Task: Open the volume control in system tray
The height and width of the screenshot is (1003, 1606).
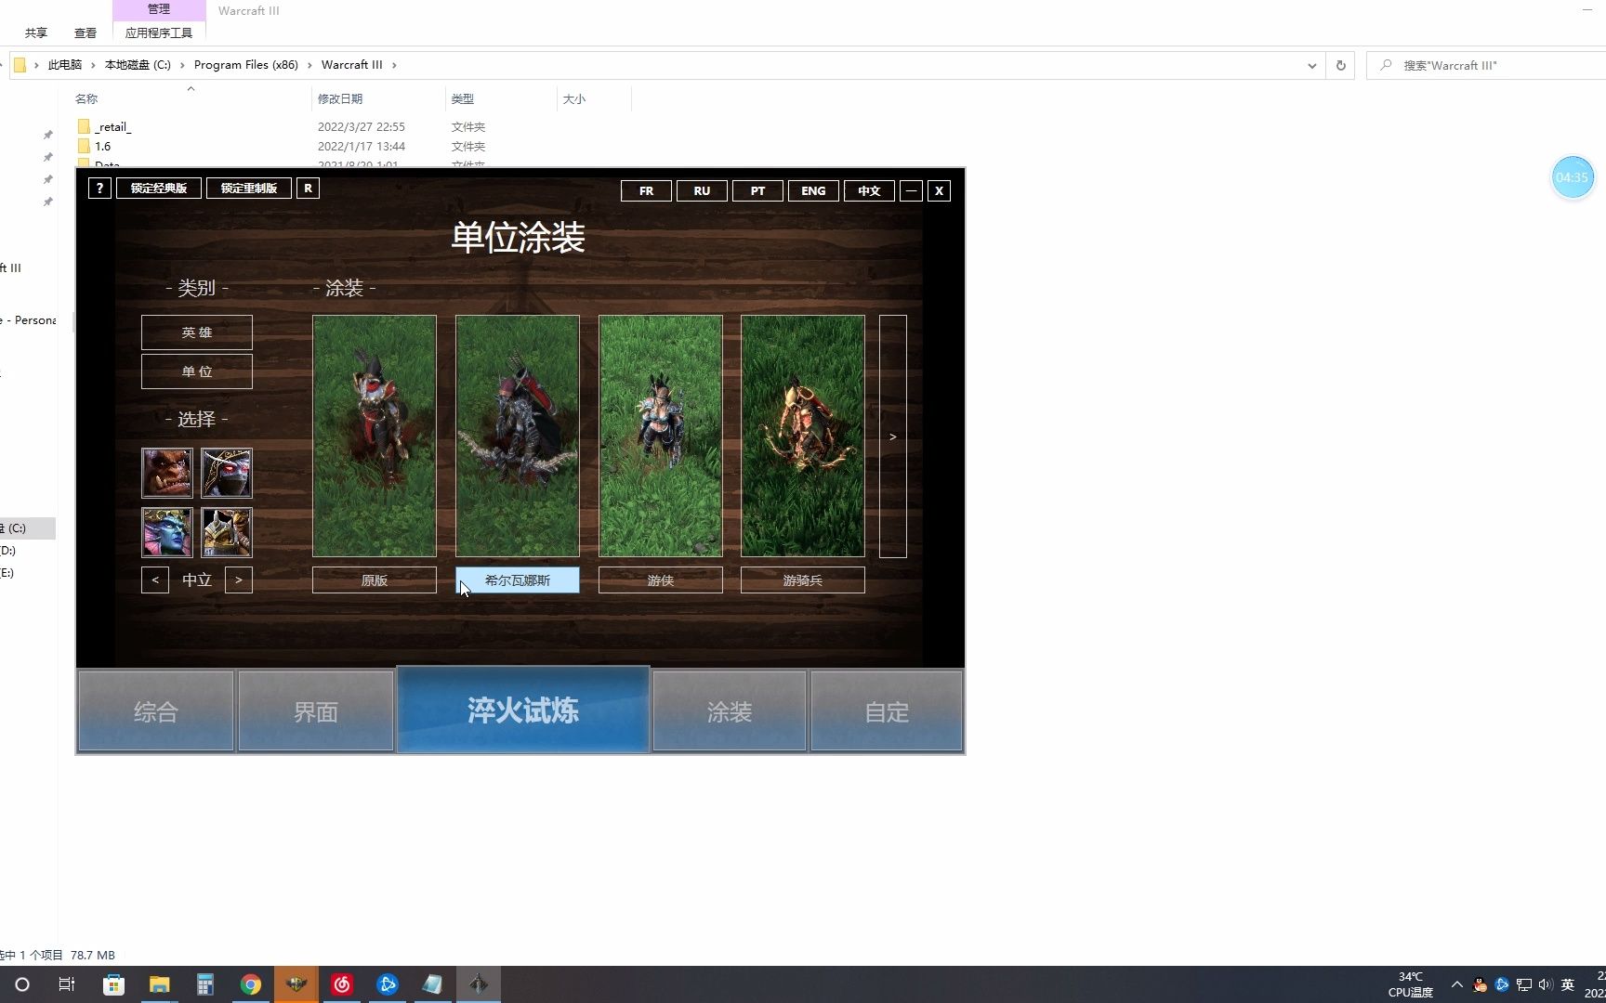Action: click(1545, 984)
